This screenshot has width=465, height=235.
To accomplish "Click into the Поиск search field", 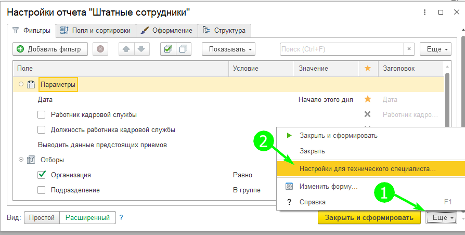I will pyautogui.click(x=341, y=49).
